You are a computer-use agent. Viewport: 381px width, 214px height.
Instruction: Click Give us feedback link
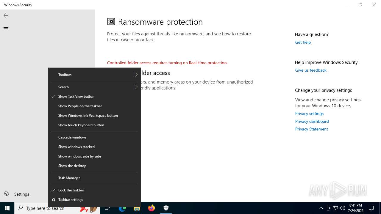311,70
